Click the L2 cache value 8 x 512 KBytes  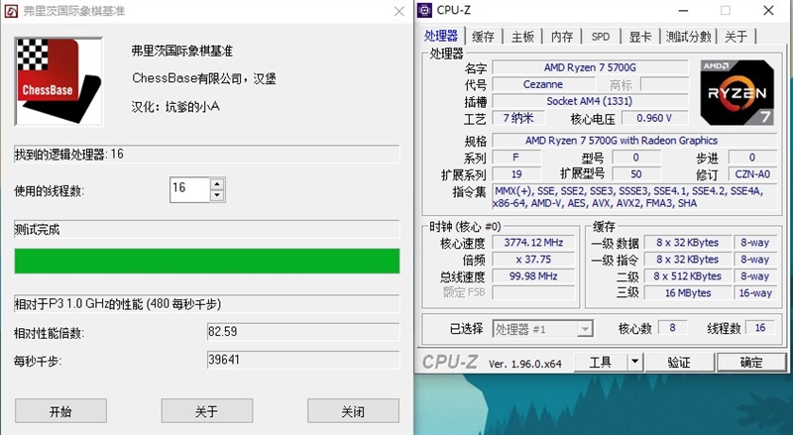point(687,276)
